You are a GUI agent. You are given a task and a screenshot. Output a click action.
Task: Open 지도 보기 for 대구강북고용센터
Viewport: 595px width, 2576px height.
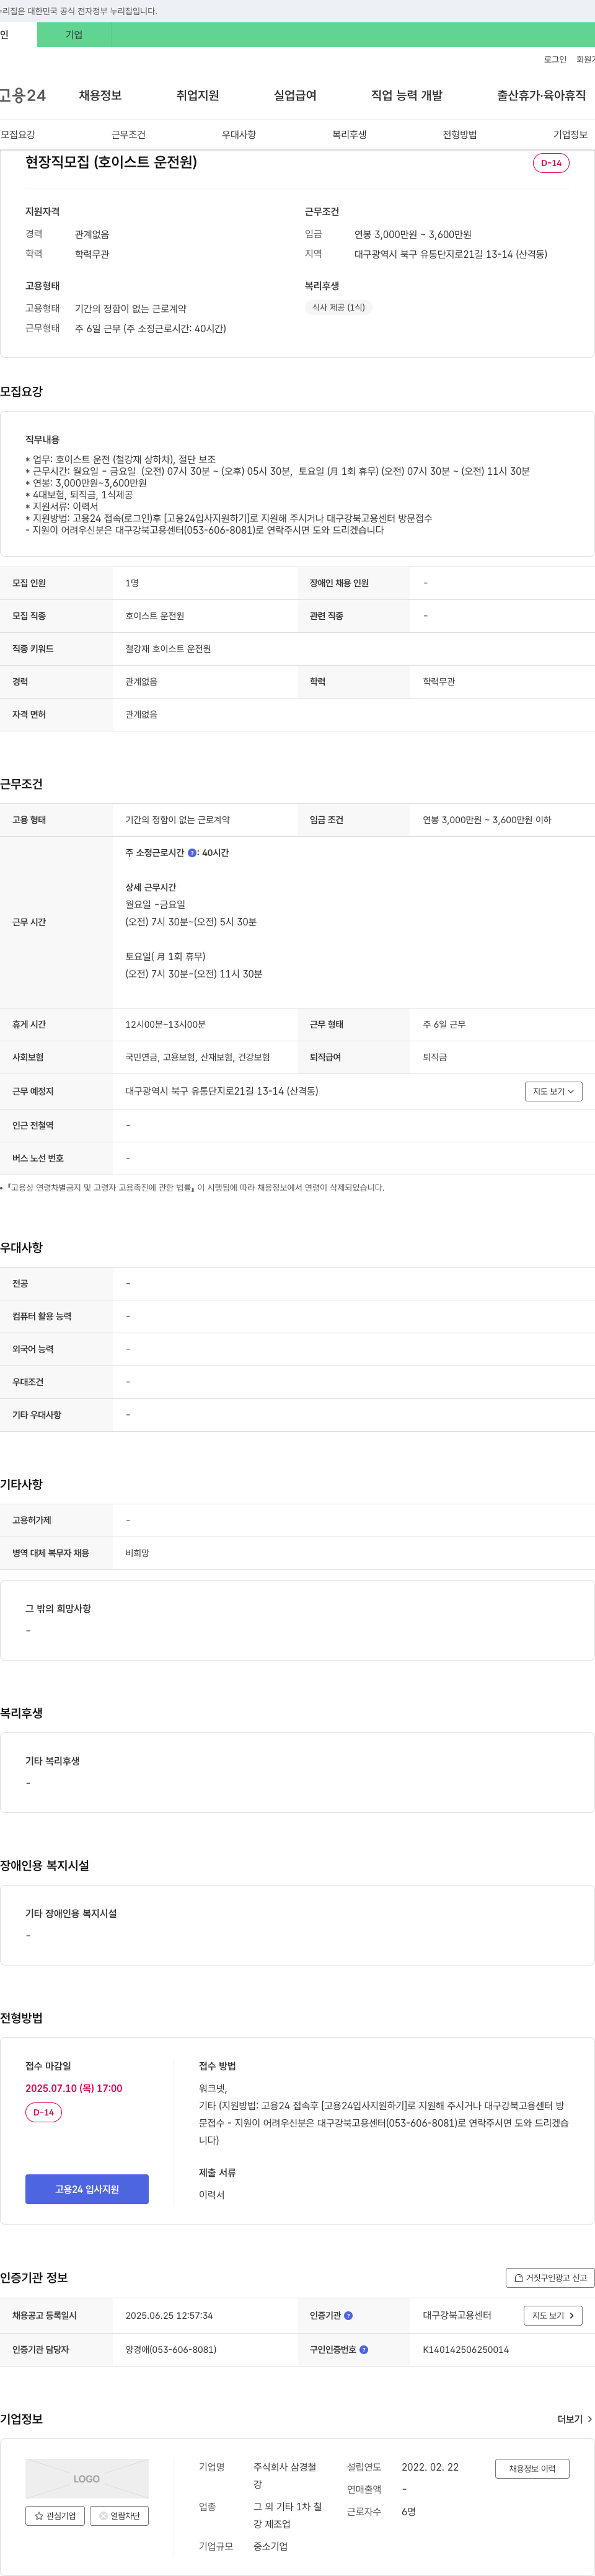coord(553,2316)
